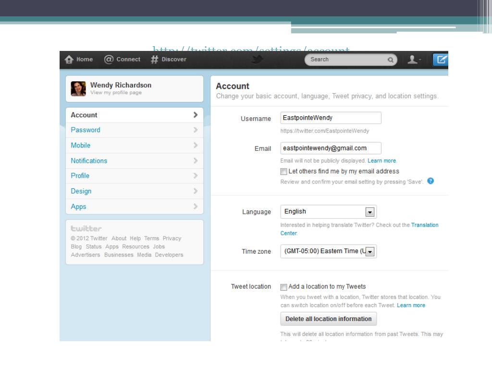Click the Home nav label
Viewport: 492px width, 369px height.
click(85, 59)
